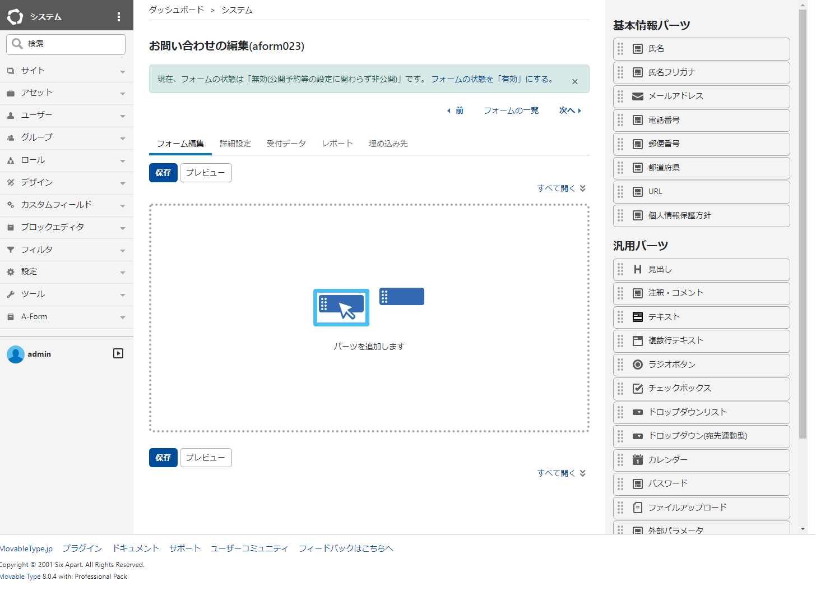
Task: Expand the サイト sidebar section
Action: pyautogui.click(x=122, y=71)
